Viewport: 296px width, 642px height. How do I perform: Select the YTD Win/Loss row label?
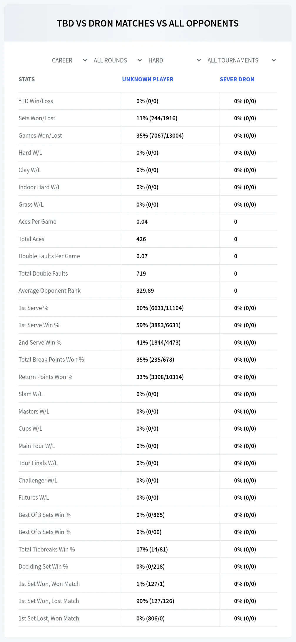point(36,101)
